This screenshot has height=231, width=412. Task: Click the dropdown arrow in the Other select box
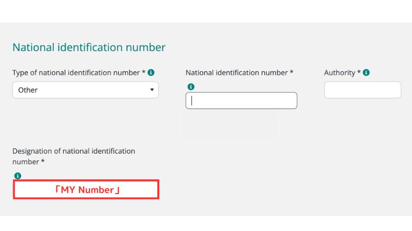coord(152,90)
